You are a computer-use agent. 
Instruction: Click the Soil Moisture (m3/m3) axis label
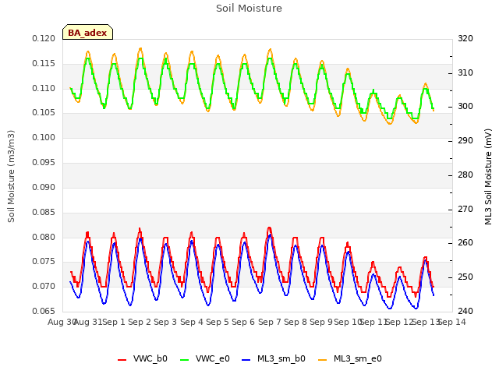click(11, 176)
